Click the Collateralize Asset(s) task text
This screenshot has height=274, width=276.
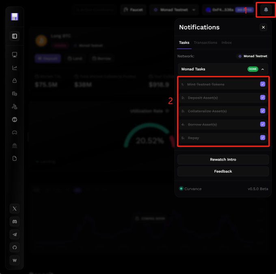pos(207,111)
